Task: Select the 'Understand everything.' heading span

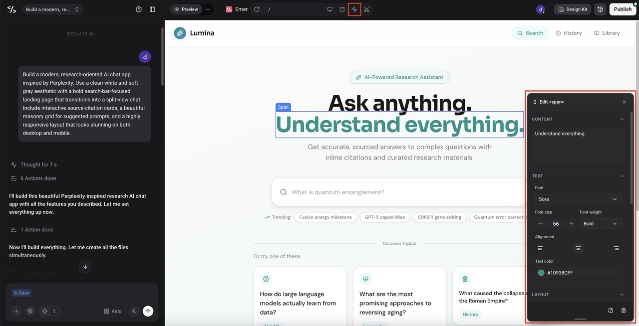Action: tap(399, 125)
